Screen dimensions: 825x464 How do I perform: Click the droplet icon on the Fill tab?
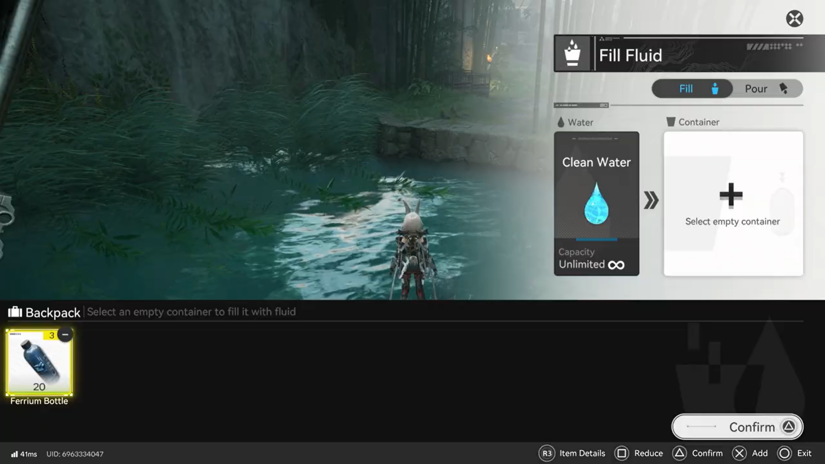[x=714, y=89]
